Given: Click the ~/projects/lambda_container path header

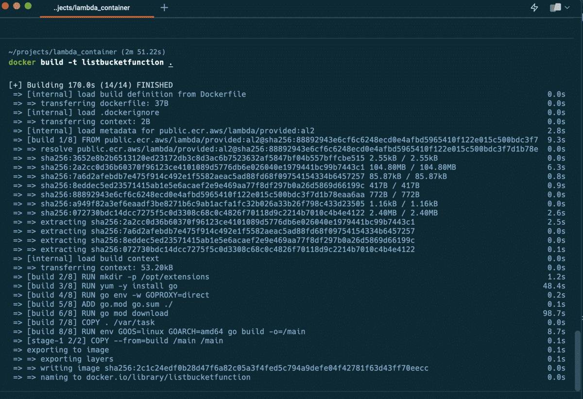Looking at the screenshot, I should coord(58,51).
